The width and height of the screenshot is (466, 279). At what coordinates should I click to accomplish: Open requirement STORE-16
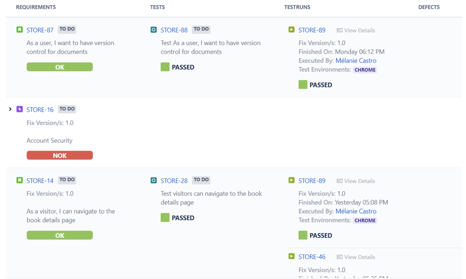click(40, 110)
